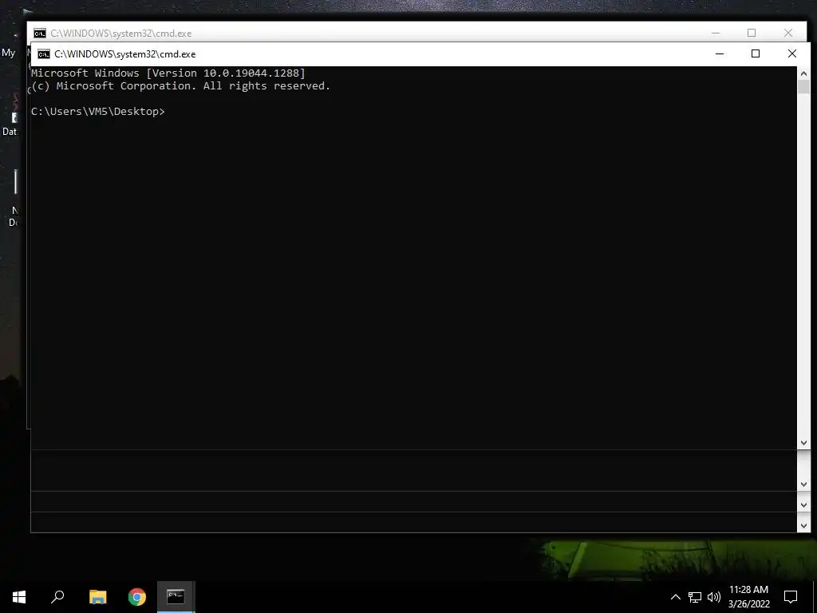The width and height of the screenshot is (817, 613).
Task: Open the notification Action Center
Action: pos(791,597)
